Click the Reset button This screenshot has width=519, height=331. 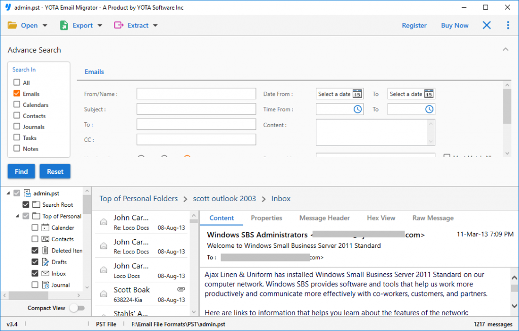55,171
